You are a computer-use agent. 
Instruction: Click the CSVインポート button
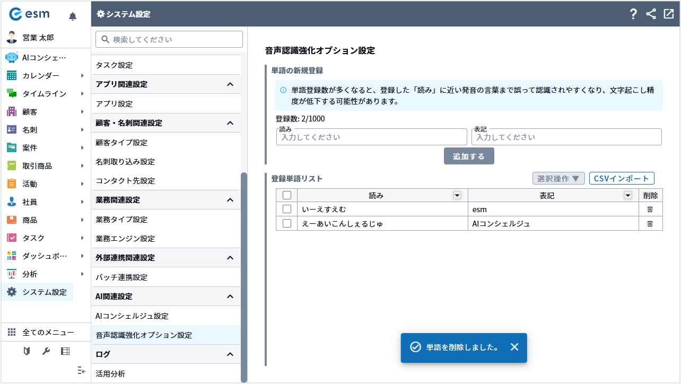point(622,178)
